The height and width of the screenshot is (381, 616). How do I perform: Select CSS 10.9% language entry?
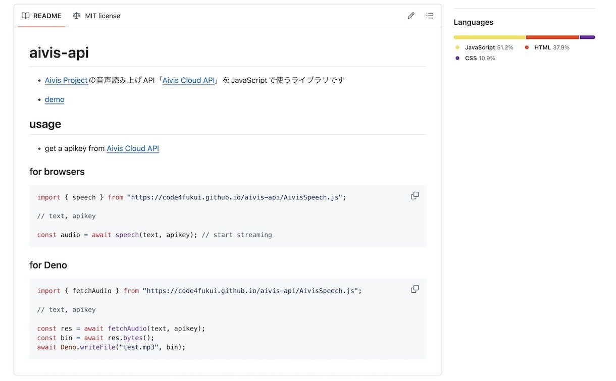pos(475,58)
